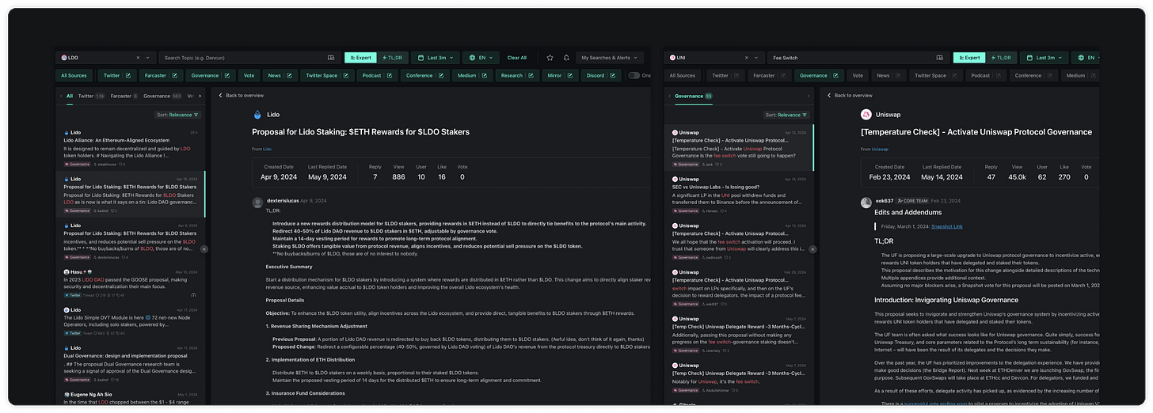The width and height of the screenshot is (1153, 413).
Task: Click edit icon on Research filter
Action: tap(531, 75)
